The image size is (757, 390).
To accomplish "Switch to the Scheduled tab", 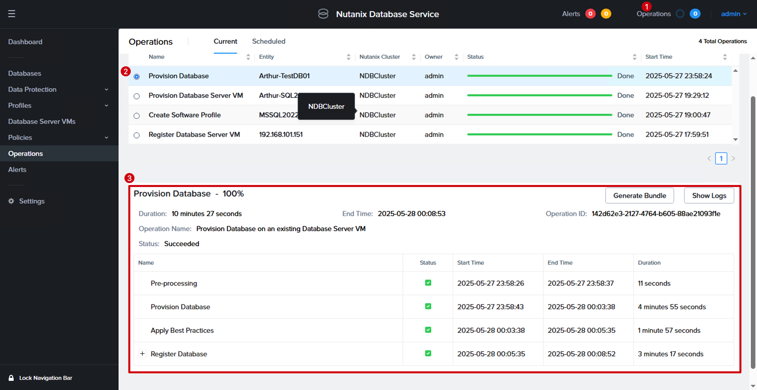I will coord(269,41).
